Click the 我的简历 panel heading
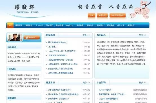The width and height of the screenshot is (156, 103). [101, 35]
